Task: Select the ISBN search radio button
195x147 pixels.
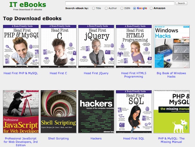Action: 122,8
